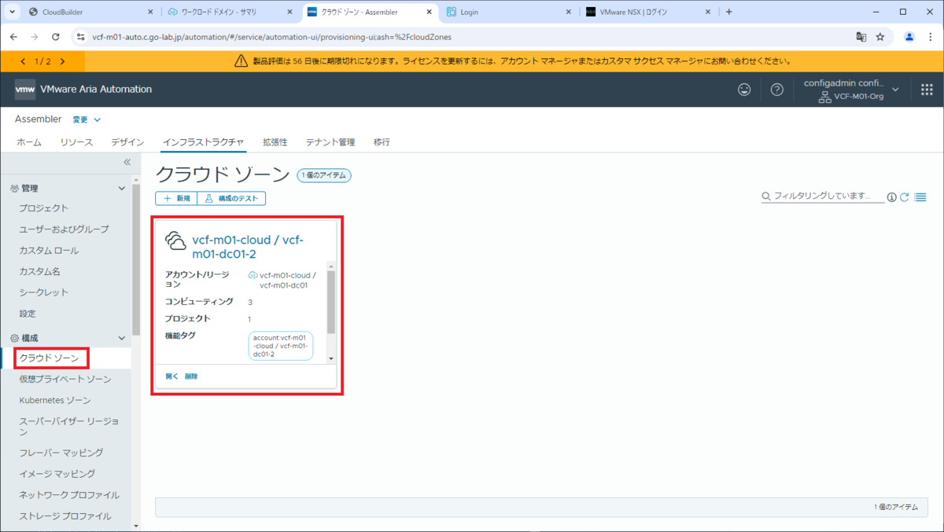Switch to the VMware NSX ログイン browser tab
The width and height of the screenshot is (944, 532).
pos(647,12)
